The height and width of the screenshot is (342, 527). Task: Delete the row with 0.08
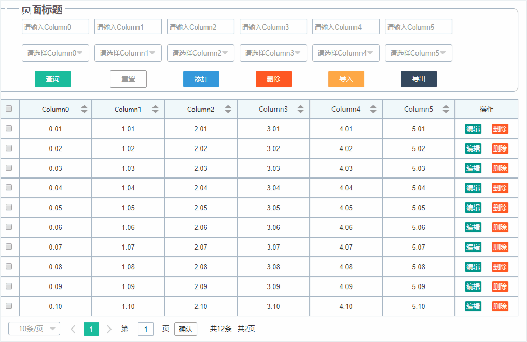pos(500,267)
